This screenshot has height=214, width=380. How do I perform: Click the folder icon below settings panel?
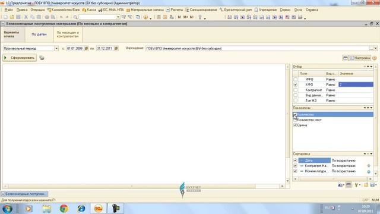[366, 185]
